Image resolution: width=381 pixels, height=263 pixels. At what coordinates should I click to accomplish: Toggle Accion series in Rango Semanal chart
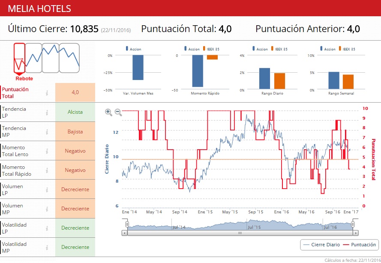(328, 49)
